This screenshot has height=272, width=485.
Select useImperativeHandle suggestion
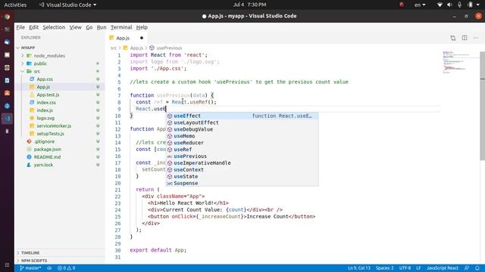(242, 163)
